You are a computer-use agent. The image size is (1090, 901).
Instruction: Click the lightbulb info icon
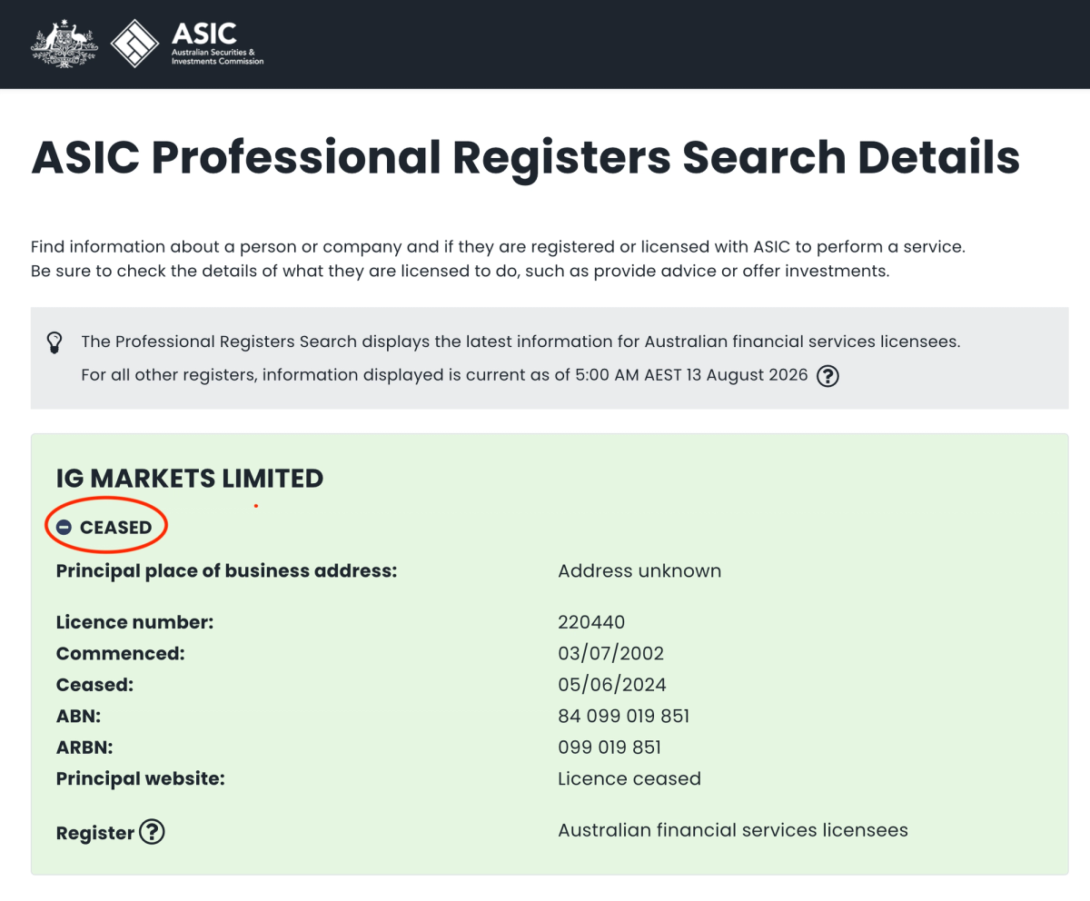[x=54, y=342]
